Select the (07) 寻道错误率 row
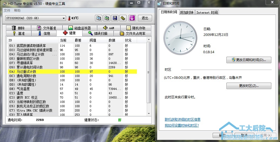 [x=73, y=63]
